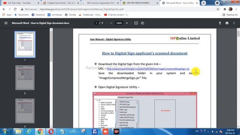Click the 'How to Digital Sign' document heading

click(x=145, y=53)
